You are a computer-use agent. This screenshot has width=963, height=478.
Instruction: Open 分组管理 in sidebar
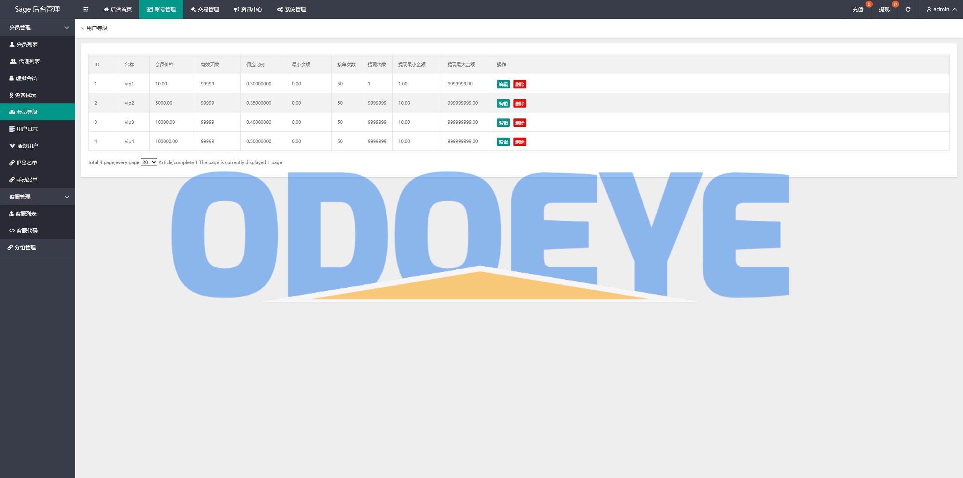click(x=38, y=247)
